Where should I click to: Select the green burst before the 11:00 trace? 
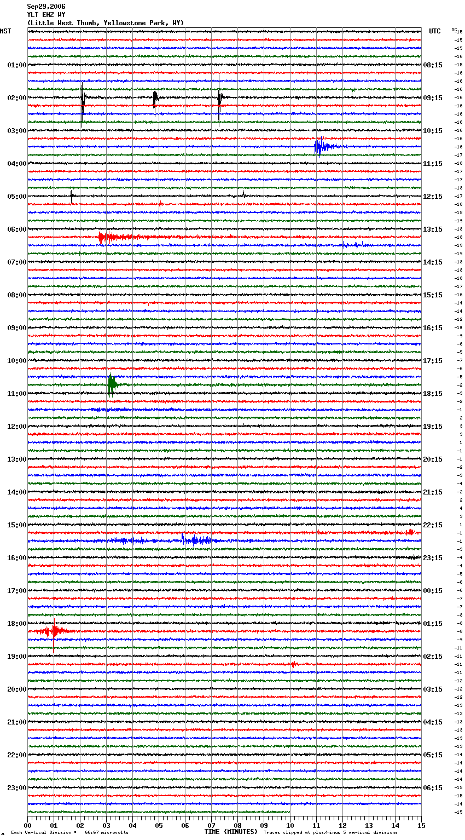(112, 385)
